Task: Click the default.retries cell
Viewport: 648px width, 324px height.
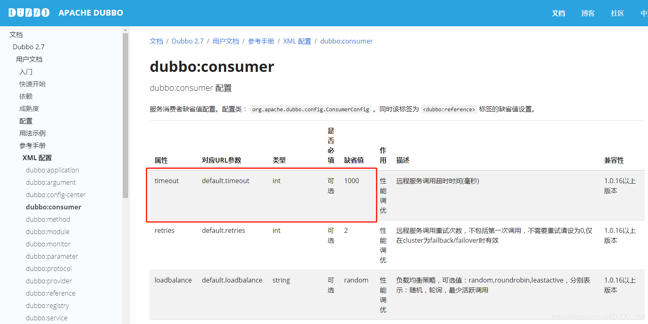Action: pos(224,230)
